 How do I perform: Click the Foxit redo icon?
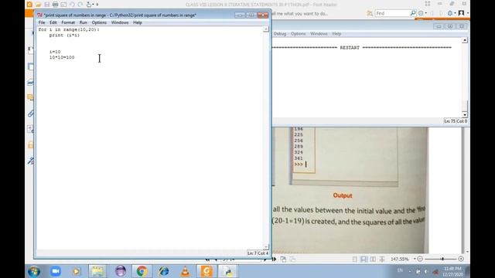click(80, 5)
